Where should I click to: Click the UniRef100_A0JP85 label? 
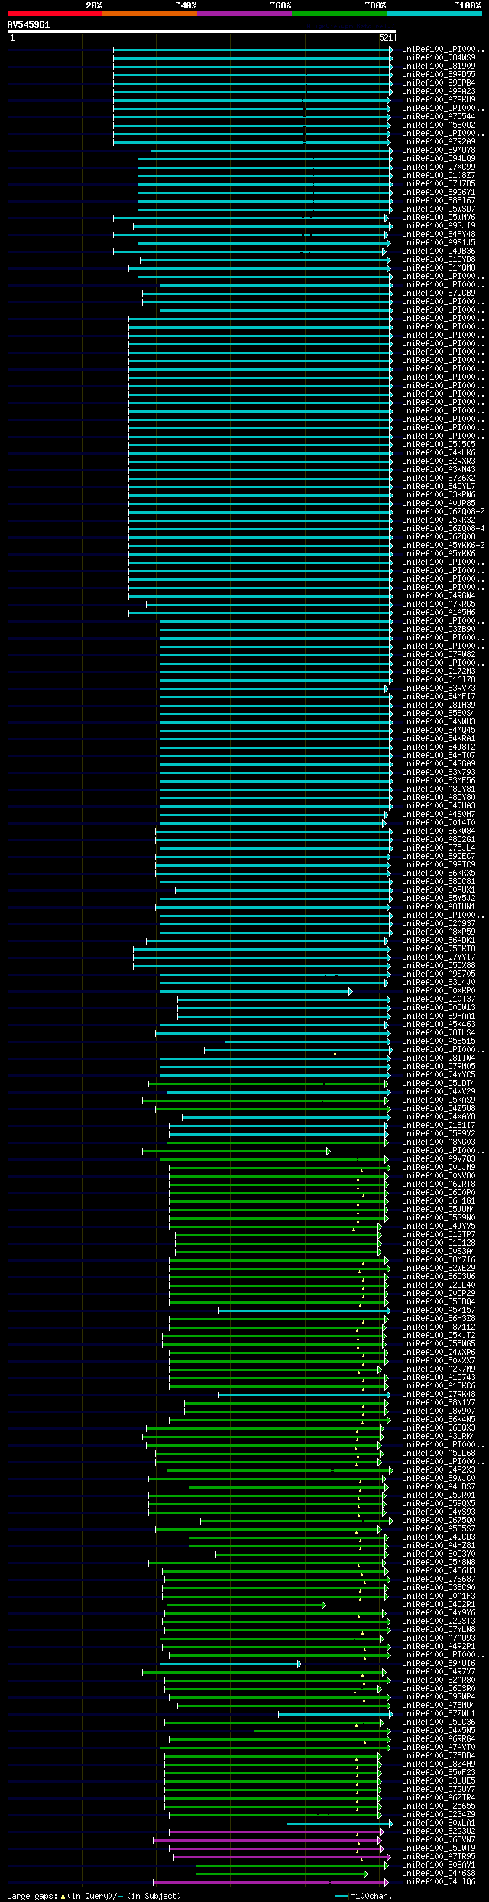point(439,503)
